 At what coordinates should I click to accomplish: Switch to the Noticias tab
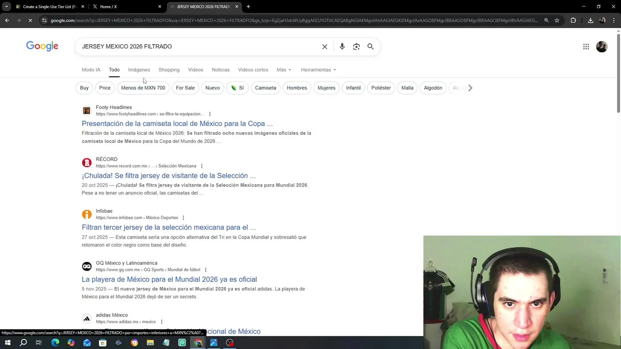220,70
